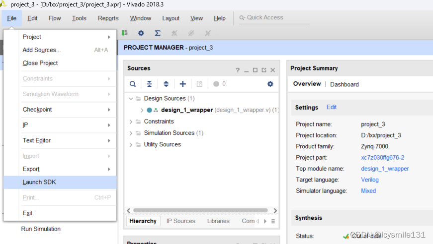Click the Product family value Zynq-7000
The width and height of the screenshot is (433, 244).
click(x=374, y=146)
